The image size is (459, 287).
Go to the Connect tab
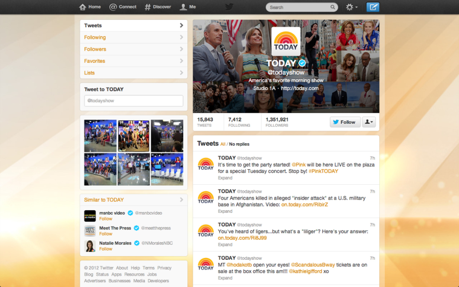pos(123,7)
